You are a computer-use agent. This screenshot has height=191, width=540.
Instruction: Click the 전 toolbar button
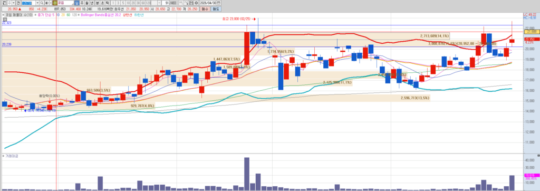(x=18, y=3)
